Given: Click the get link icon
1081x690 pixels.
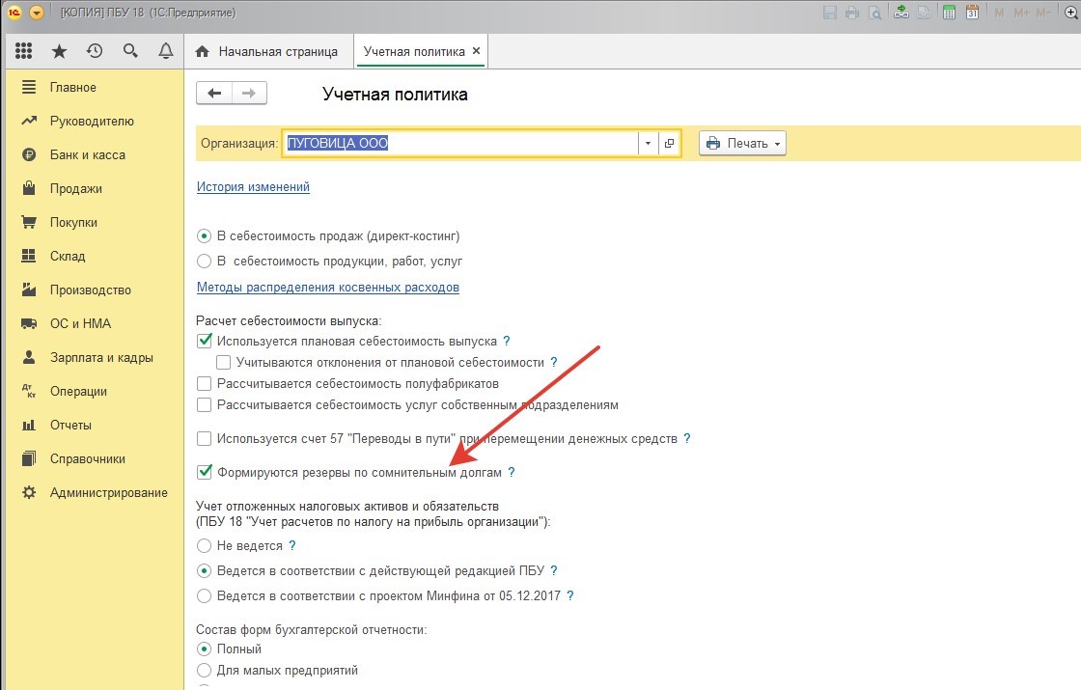Looking at the screenshot, I should pyautogui.click(x=901, y=13).
